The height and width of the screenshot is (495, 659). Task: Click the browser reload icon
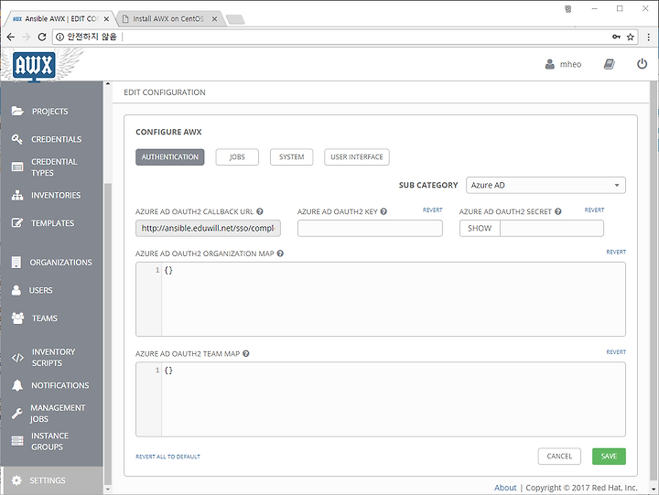(x=41, y=37)
